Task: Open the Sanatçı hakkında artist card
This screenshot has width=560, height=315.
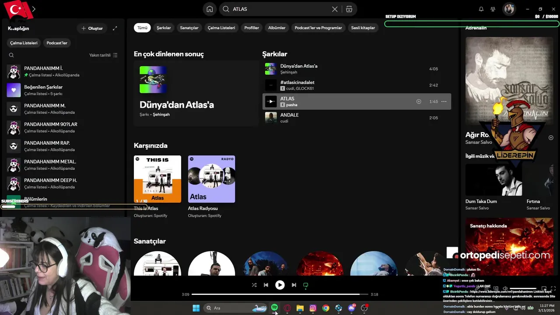Action: 509,246
